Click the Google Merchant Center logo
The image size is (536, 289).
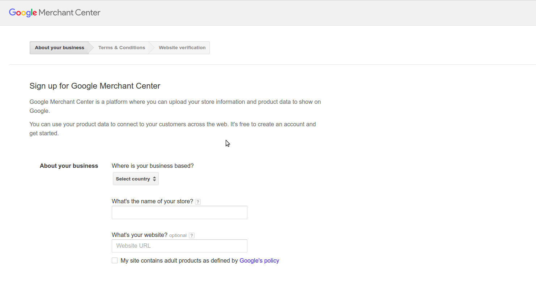(x=55, y=13)
